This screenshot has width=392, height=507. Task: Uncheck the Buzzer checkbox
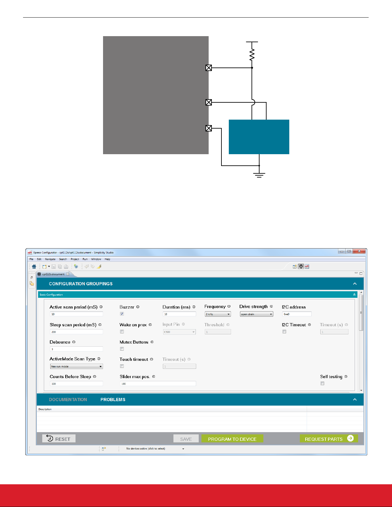click(x=122, y=314)
